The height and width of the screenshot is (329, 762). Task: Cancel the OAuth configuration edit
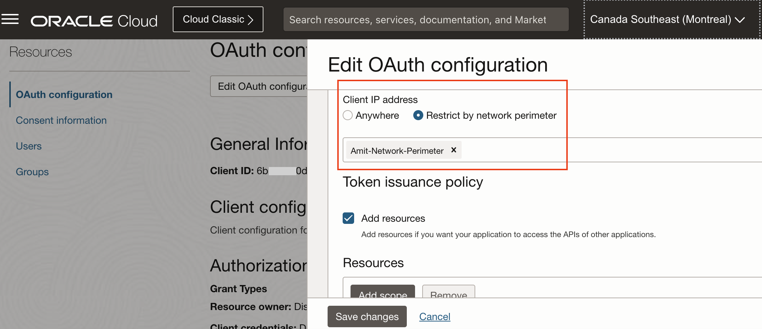coord(434,316)
